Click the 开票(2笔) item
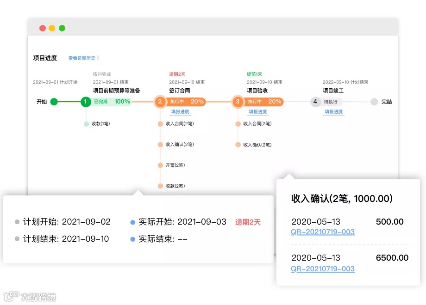Image resolution: width=426 pixels, height=305 pixels. 171,165
